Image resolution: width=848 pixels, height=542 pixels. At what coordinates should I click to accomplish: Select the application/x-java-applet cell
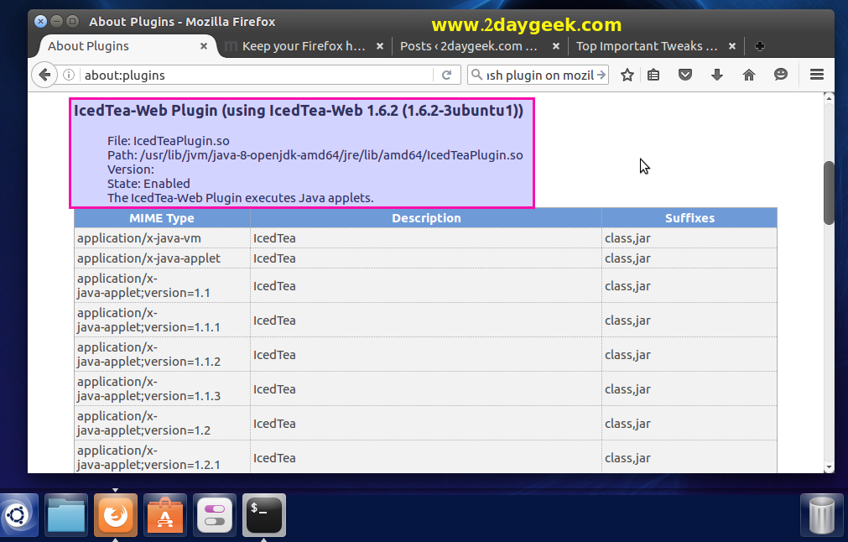click(x=162, y=258)
